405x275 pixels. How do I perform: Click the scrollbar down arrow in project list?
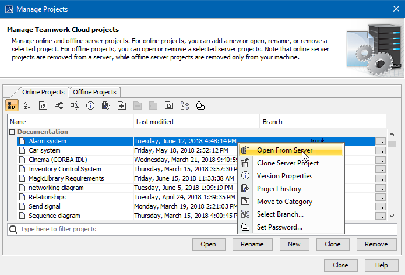click(392, 216)
